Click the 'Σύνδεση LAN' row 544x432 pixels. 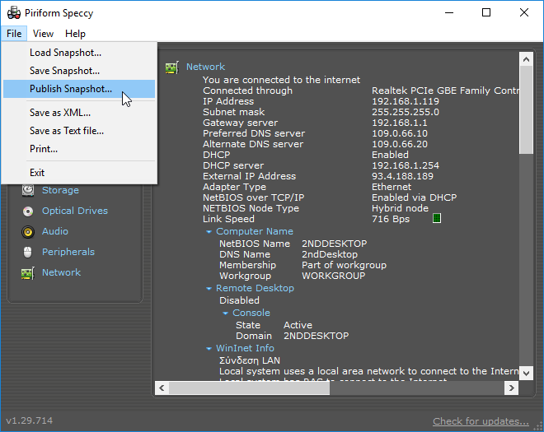coord(250,360)
